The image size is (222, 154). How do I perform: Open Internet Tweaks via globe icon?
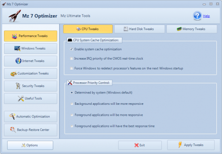pos(19,61)
